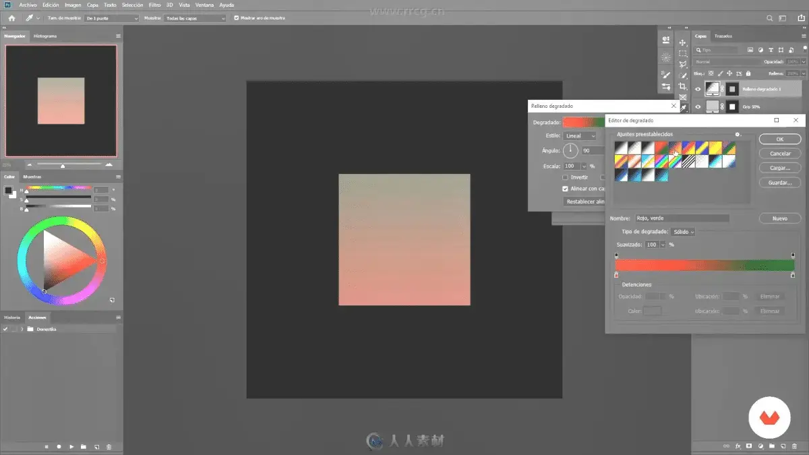Viewport: 809px width, 455px height.
Task: Lock image pixels brush icon
Action: pyautogui.click(x=720, y=73)
